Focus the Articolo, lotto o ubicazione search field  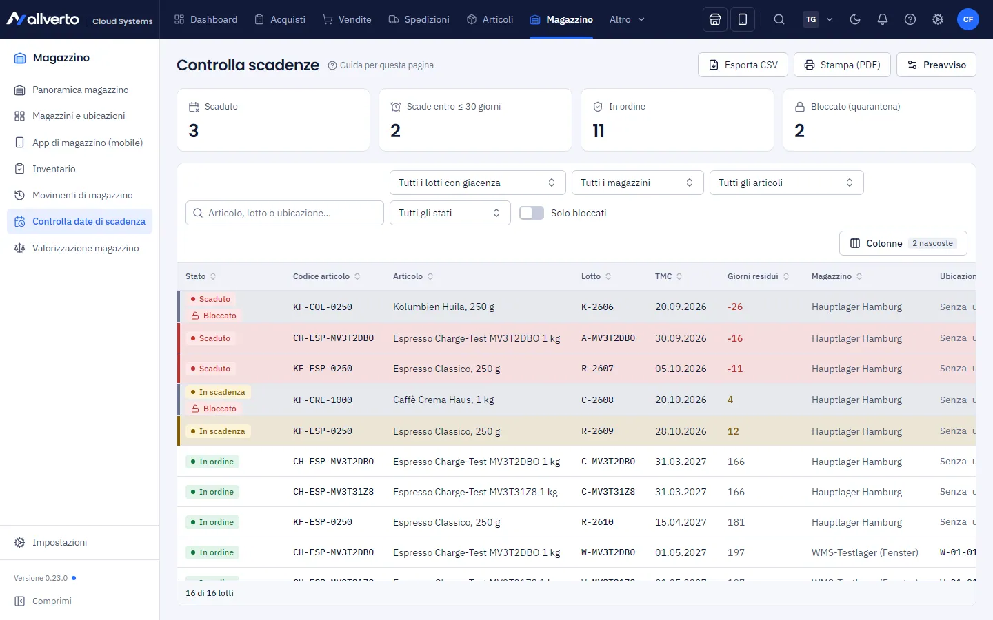pyautogui.click(x=285, y=213)
